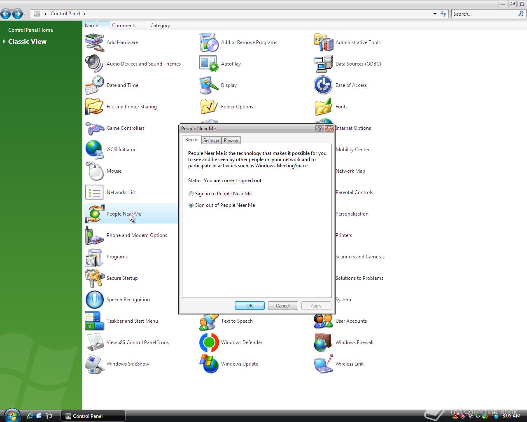The width and height of the screenshot is (527, 422).
Task: Launch Internet Explorer from quick launch
Action: point(30,416)
